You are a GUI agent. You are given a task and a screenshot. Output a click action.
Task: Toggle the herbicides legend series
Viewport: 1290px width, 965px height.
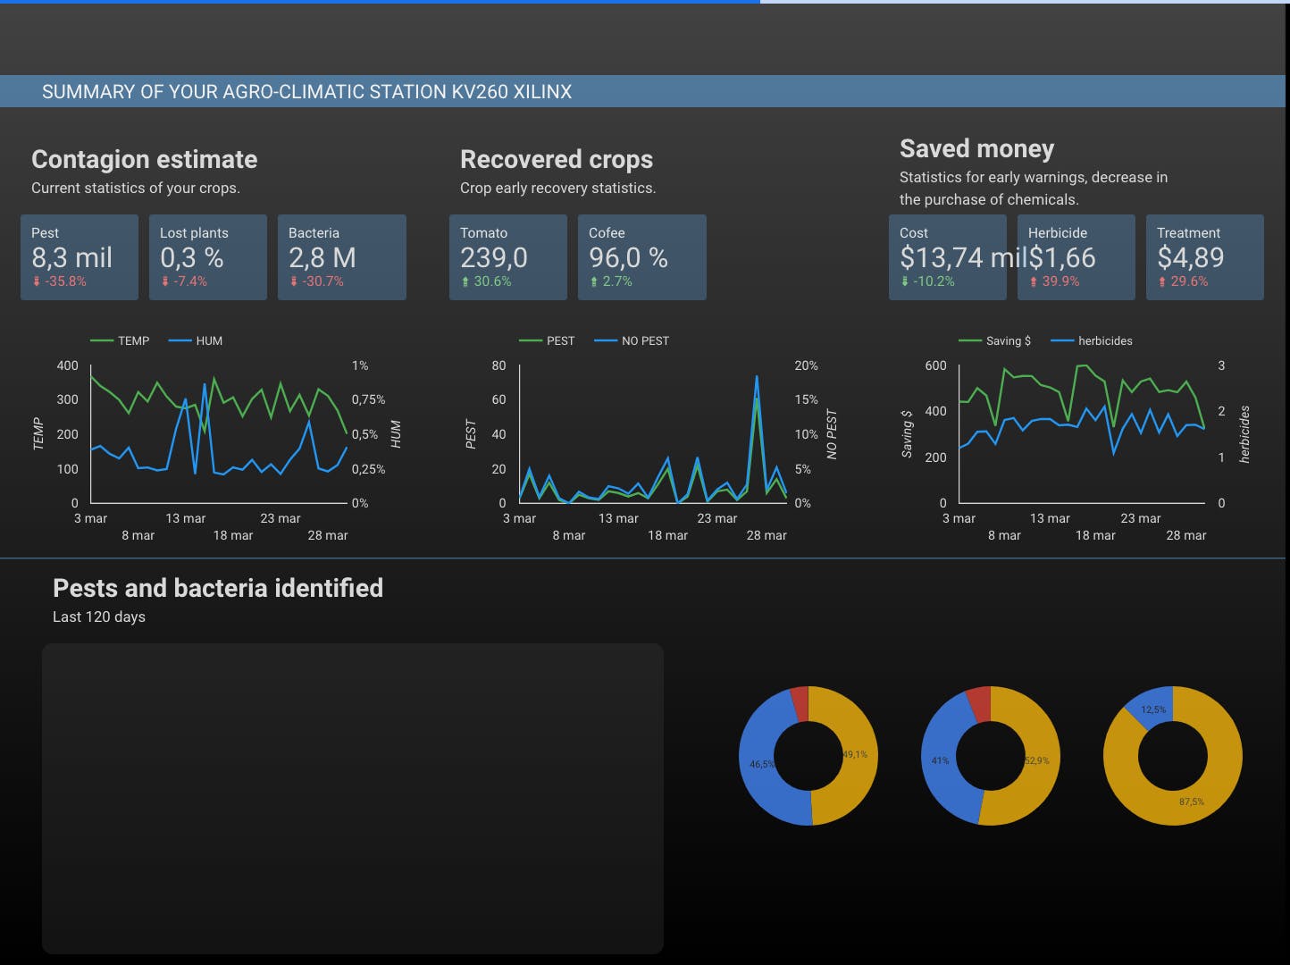click(1092, 340)
